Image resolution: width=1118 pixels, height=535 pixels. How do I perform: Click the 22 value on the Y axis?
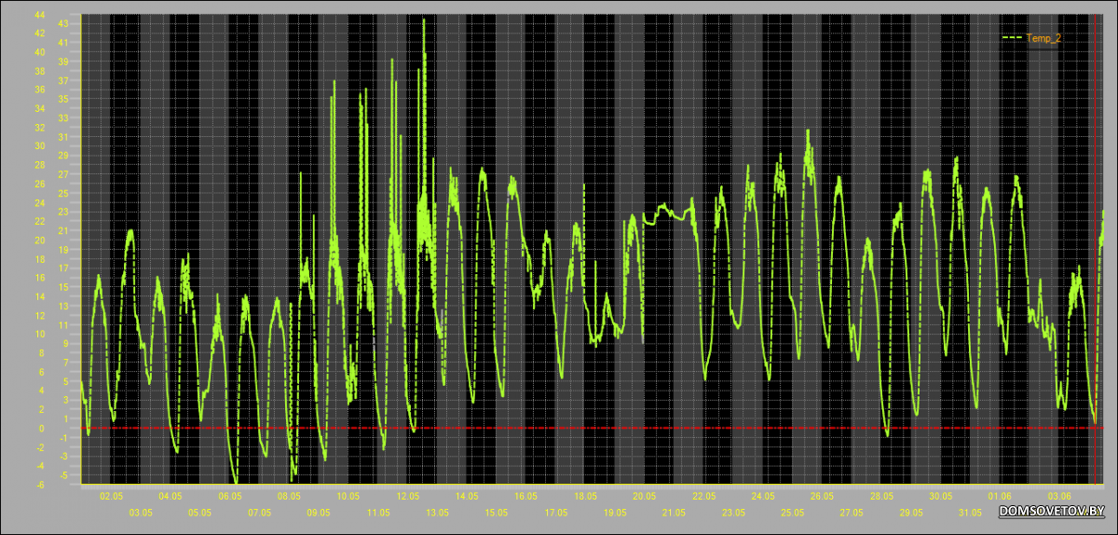click(38, 222)
